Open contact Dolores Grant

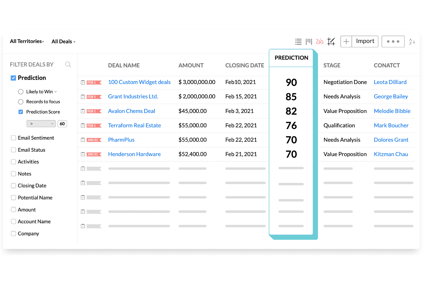(391, 140)
